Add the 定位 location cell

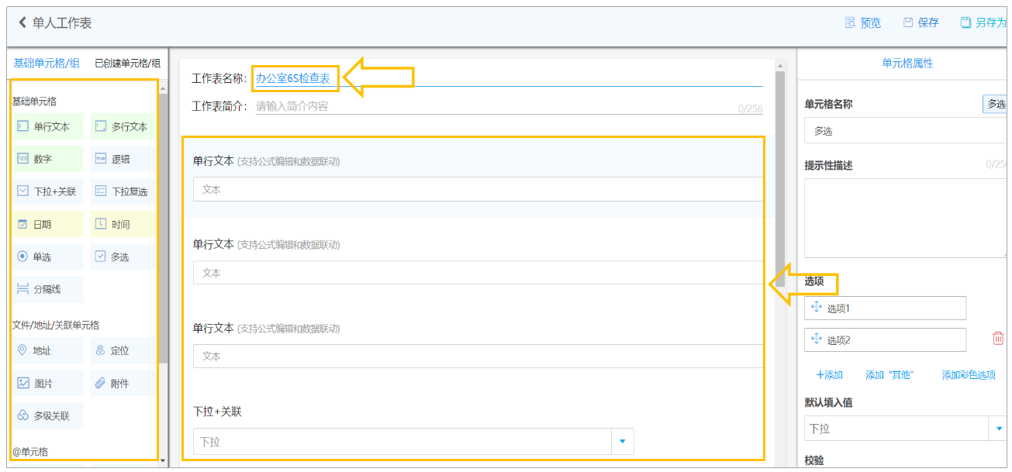[x=123, y=350]
